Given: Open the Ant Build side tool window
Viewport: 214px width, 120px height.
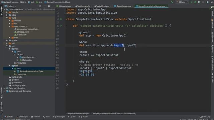Looking at the screenshot, I should 212,78.
